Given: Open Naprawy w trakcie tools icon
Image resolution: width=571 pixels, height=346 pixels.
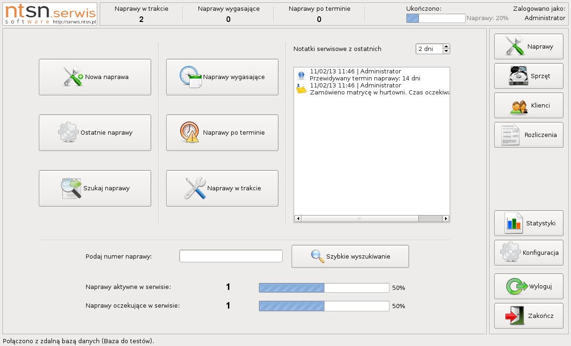Looking at the screenshot, I should pos(195,188).
